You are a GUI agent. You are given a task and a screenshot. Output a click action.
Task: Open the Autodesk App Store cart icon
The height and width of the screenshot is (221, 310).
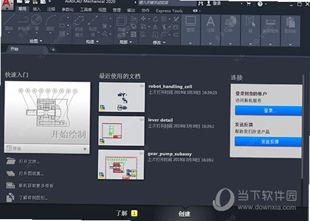(x=248, y=4)
